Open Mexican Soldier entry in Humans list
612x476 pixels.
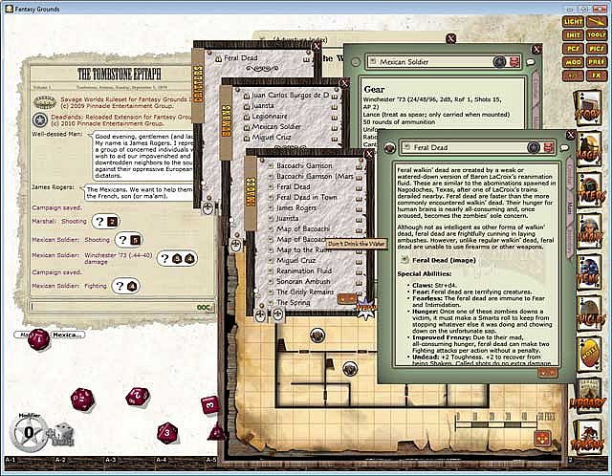[276, 127]
